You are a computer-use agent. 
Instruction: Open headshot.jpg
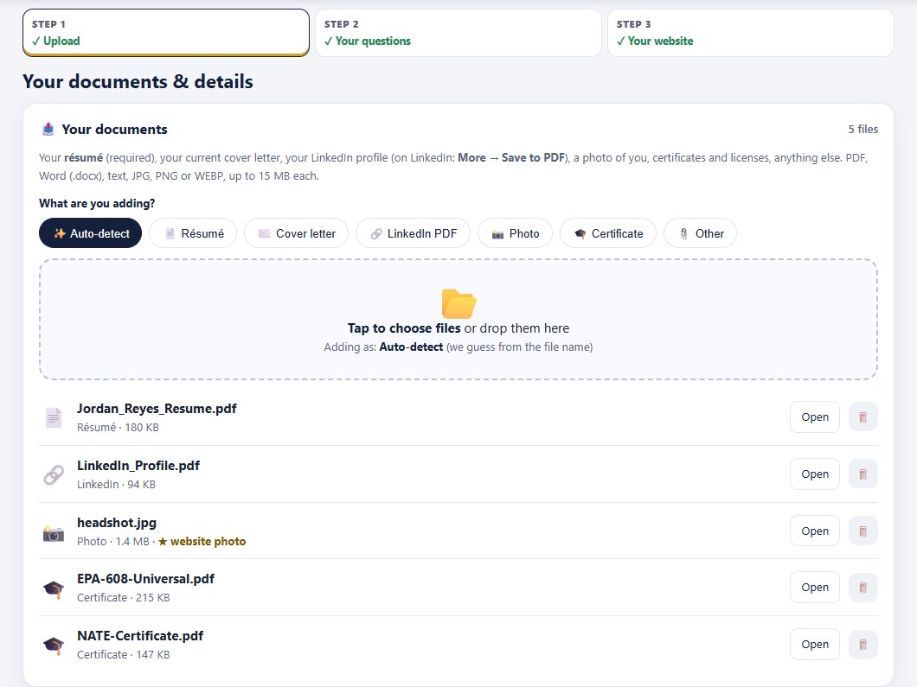pyautogui.click(x=815, y=531)
